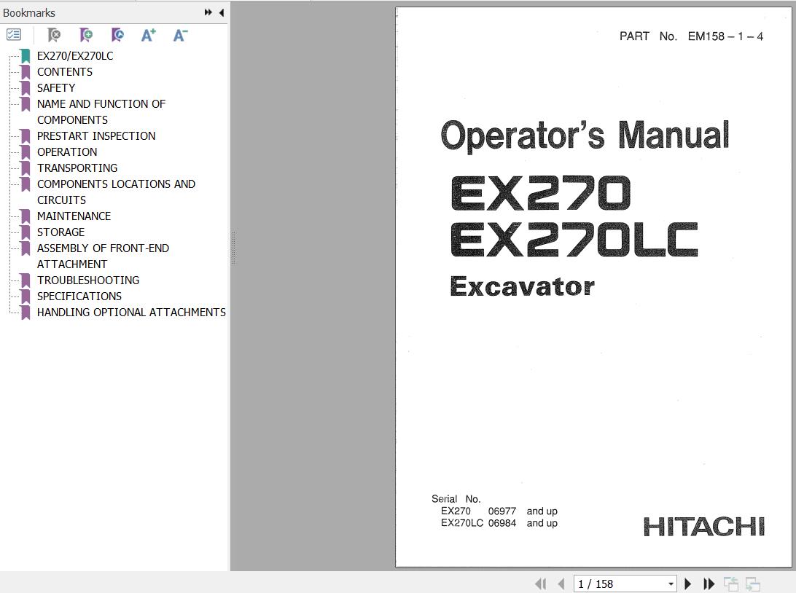
Task: Click the bookmark icon beside STORAGE
Action: pos(26,232)
